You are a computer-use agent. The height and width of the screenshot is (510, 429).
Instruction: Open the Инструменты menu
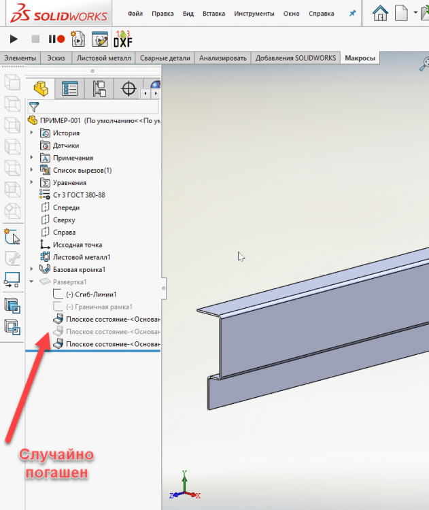(x=254, y=14)
